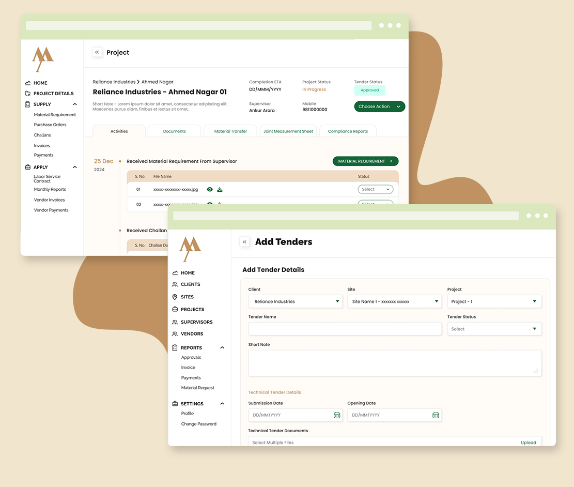Switch to the Compliance Reports tab
The height and width of the screenshot is (487, 574).
tap(348, 131)
